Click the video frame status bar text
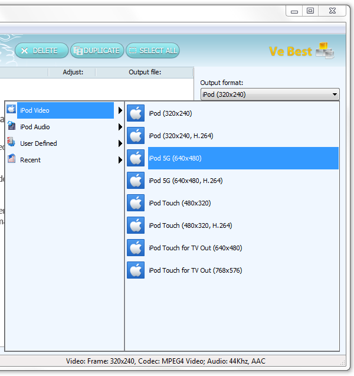The height and width of the screenshot is (376, 354). pyautogui.click(x=166, y=361)
